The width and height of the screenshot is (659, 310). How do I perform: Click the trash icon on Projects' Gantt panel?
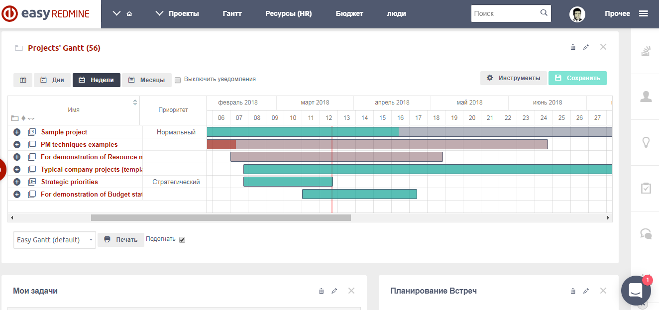coord(573,47)
